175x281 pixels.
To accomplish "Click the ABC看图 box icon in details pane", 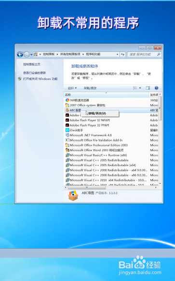I will 73,196.
